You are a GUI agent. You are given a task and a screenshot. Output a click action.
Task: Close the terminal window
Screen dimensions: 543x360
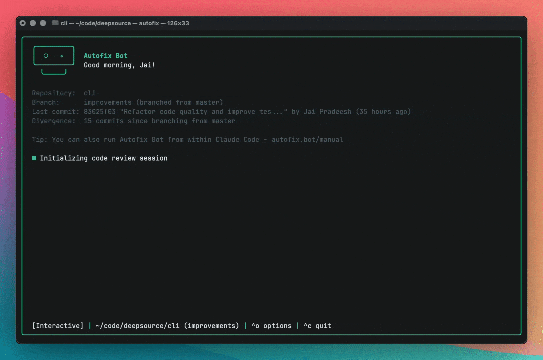coord(23,23)
